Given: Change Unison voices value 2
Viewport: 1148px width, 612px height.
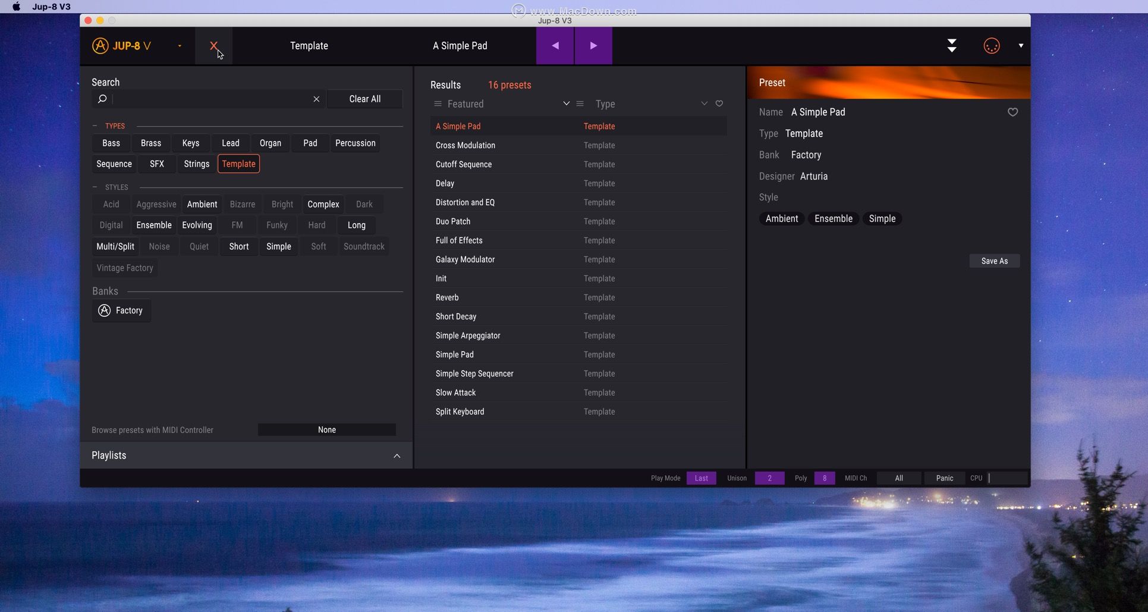Looking at the screenshot, I should 769,478.
